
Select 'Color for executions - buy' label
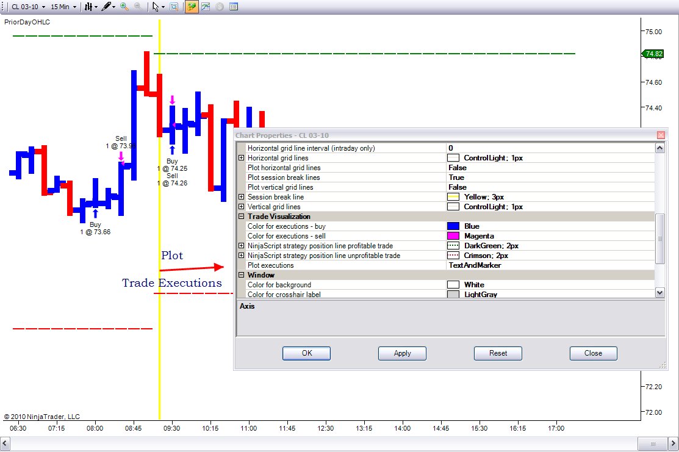[287, 226]
